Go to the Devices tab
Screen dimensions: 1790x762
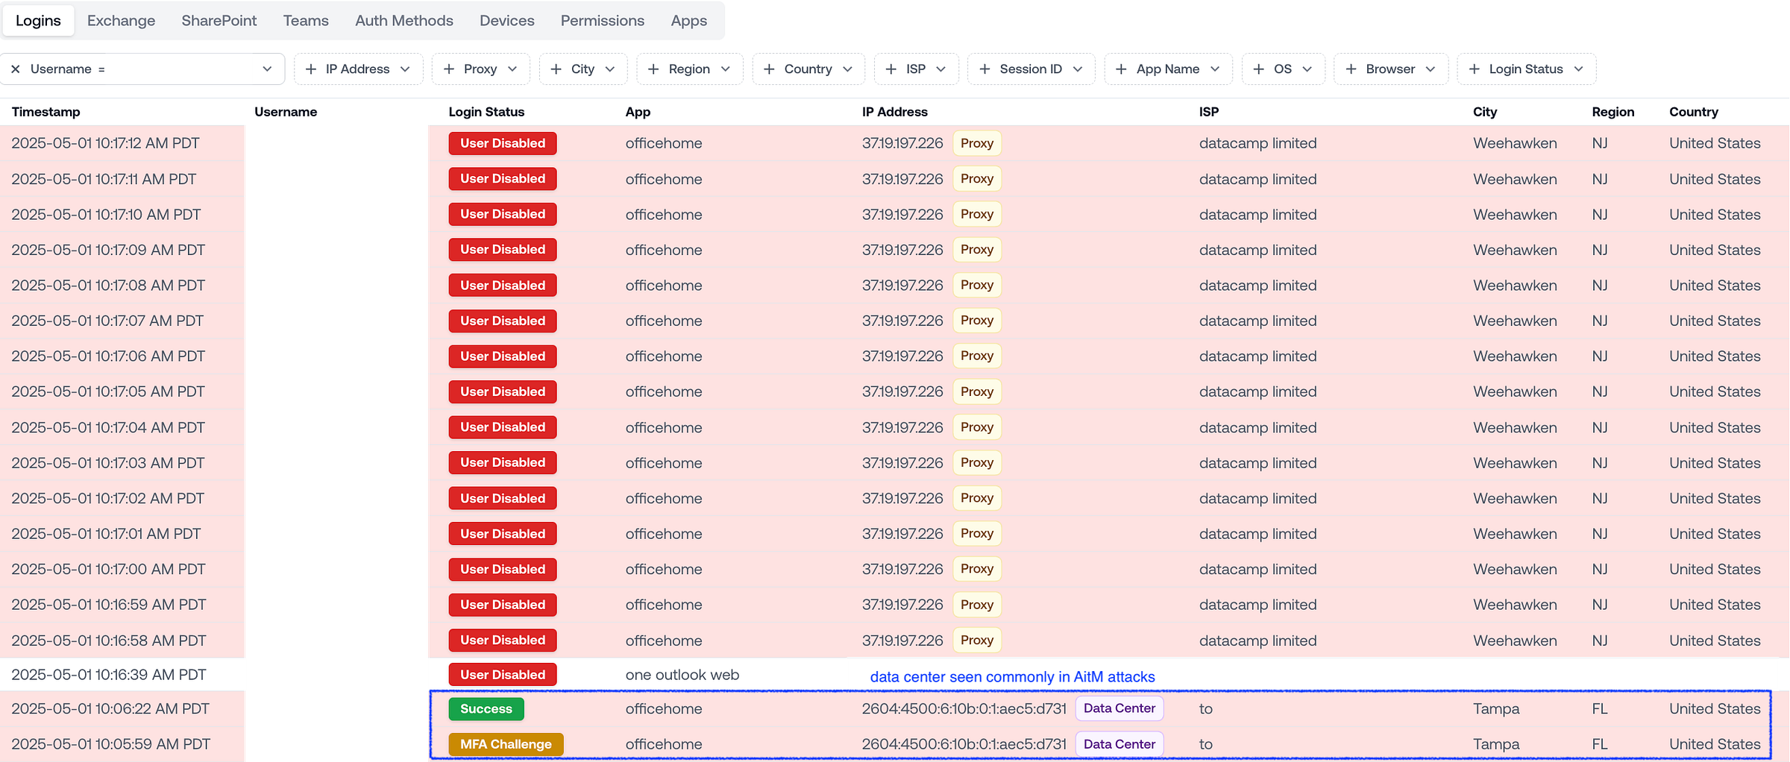click(507, 21)
